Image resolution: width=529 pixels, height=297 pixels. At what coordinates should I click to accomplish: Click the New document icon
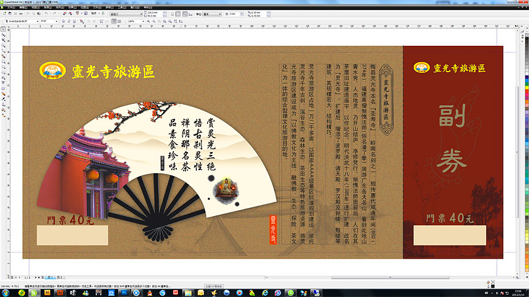pyautogui.click(x=4, y=13)
